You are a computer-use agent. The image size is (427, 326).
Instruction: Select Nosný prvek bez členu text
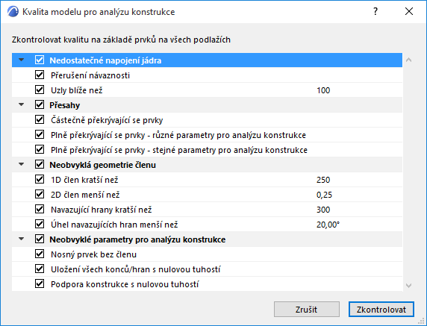93,254
